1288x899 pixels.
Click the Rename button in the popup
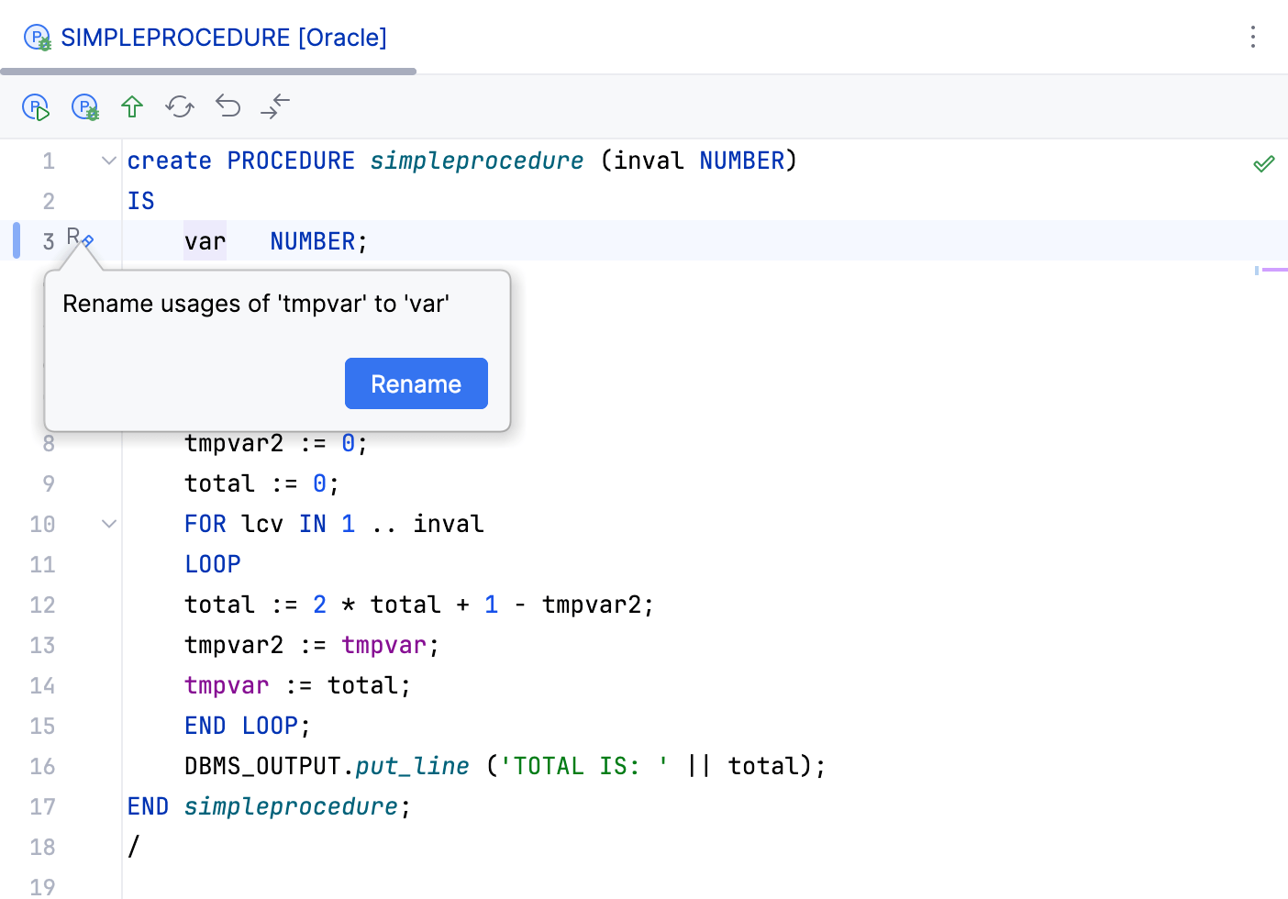tap(416, 383)
